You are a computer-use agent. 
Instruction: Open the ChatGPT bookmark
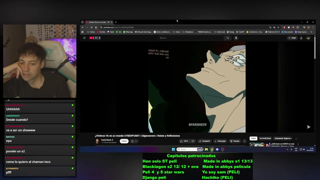click(240, 32)
